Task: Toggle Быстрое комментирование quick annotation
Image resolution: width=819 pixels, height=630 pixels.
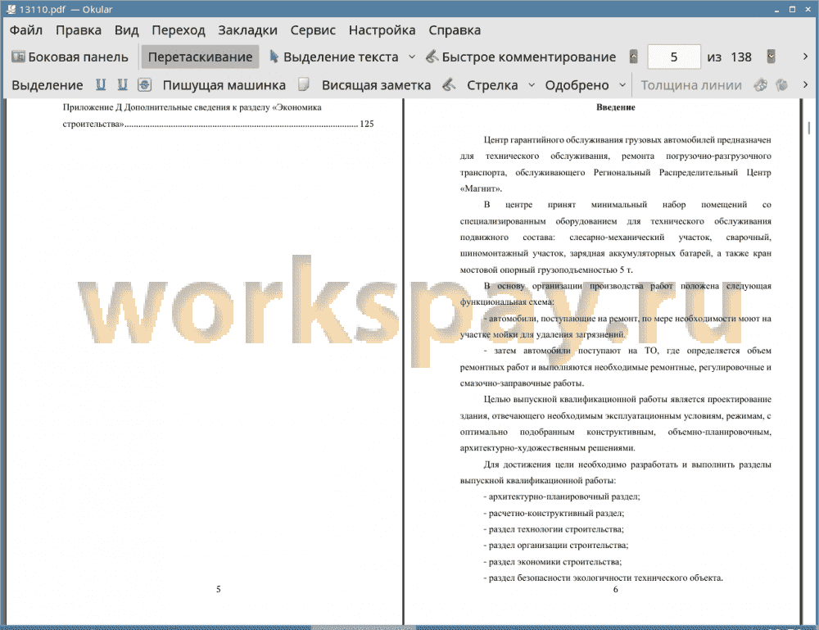Action: [x=521, y=57]
